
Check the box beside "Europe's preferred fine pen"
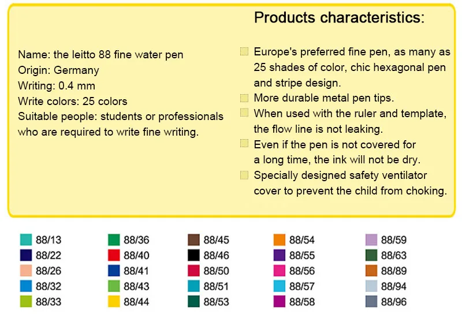(x=244, y=51)
